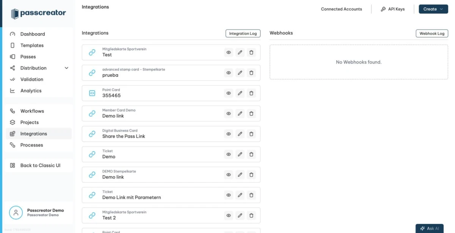The image size is (455, 233).
Task: Click the code icon of 355465 row
Action: coord(92,93)
